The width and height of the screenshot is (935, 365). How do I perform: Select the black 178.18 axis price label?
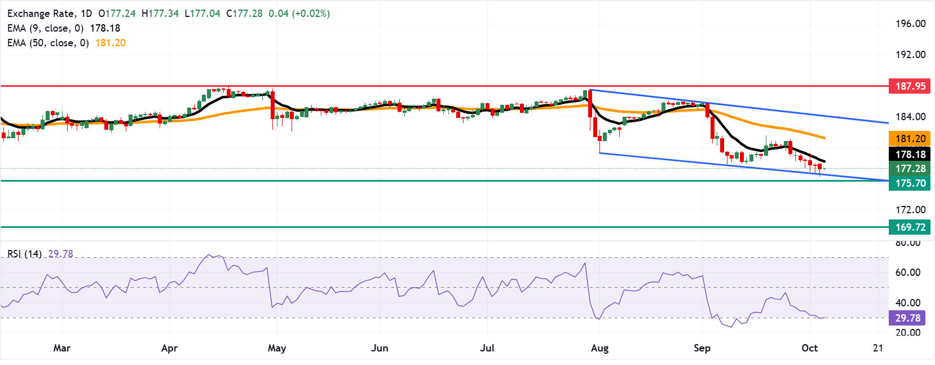[910, 155]
